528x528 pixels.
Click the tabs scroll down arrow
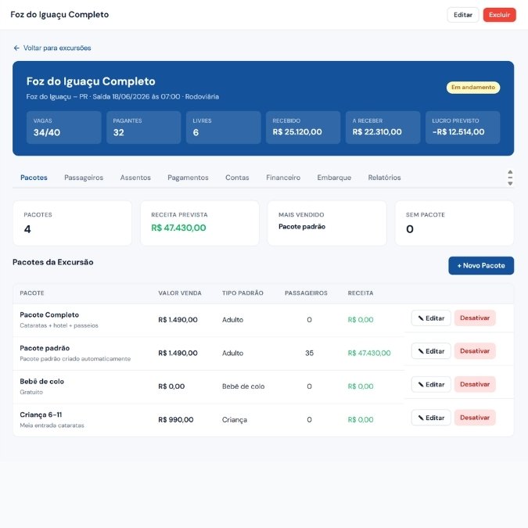pos(510,184)
